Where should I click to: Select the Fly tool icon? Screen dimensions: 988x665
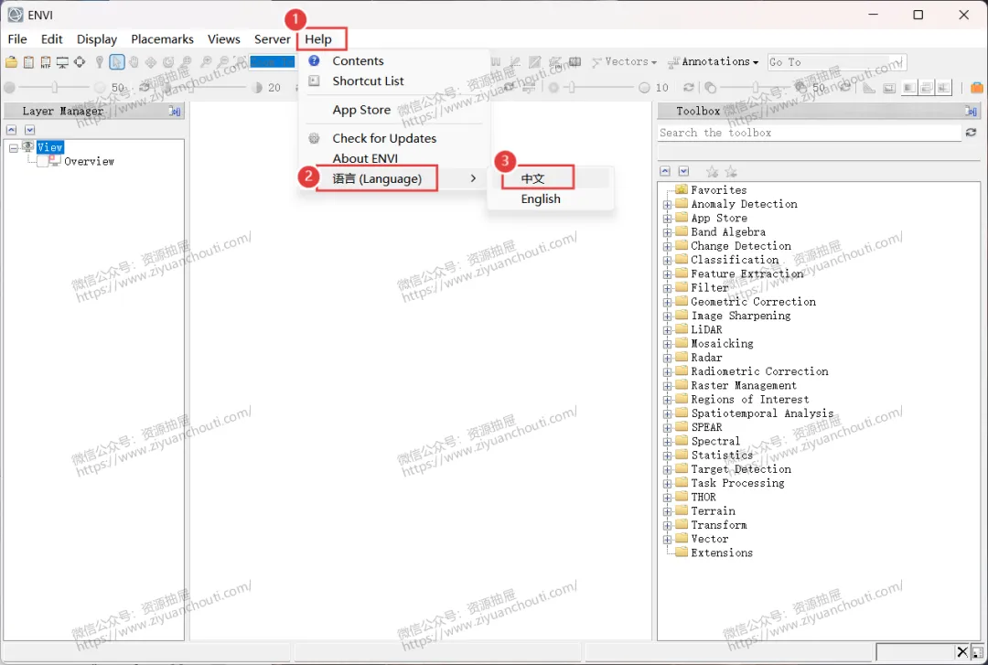(151, 62)
